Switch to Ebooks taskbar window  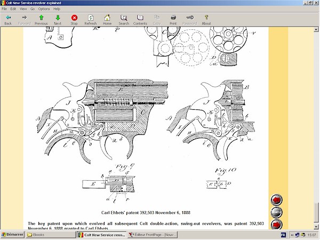(50, 235)
